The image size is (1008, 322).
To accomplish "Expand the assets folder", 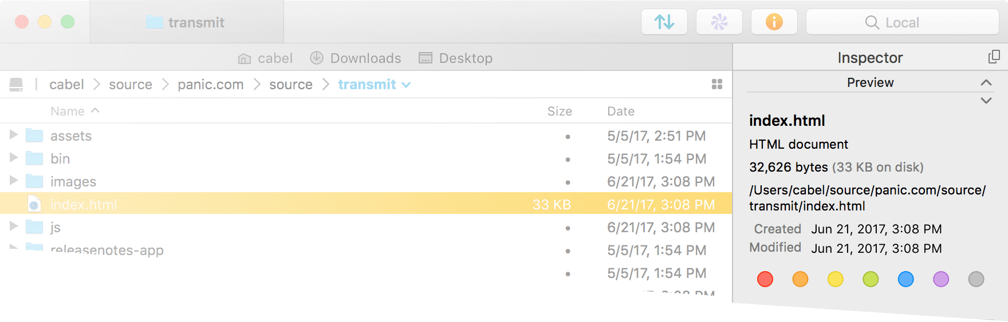I will (14, 136).
